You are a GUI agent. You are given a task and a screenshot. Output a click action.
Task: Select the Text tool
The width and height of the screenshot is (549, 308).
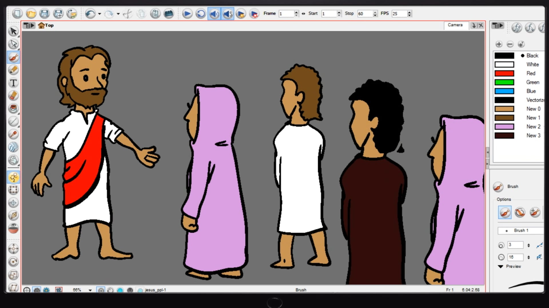pos(13,83)
